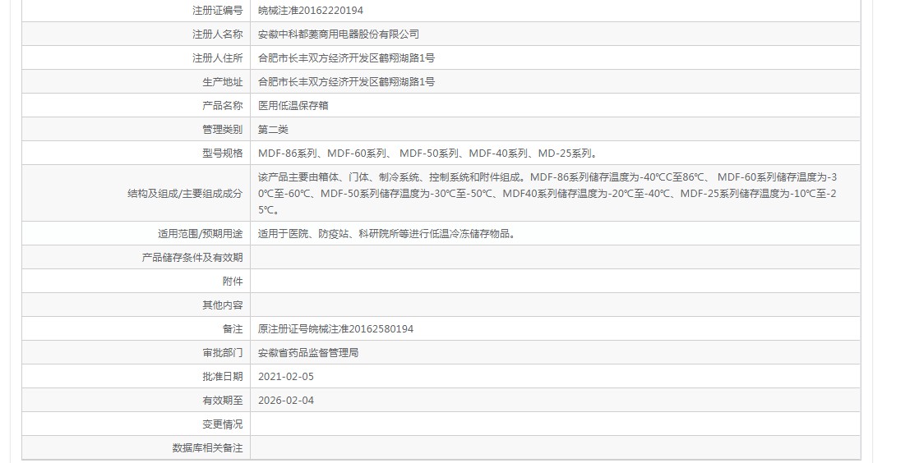Select the MDF-86系列 model specification text

(x=288, y=154)
